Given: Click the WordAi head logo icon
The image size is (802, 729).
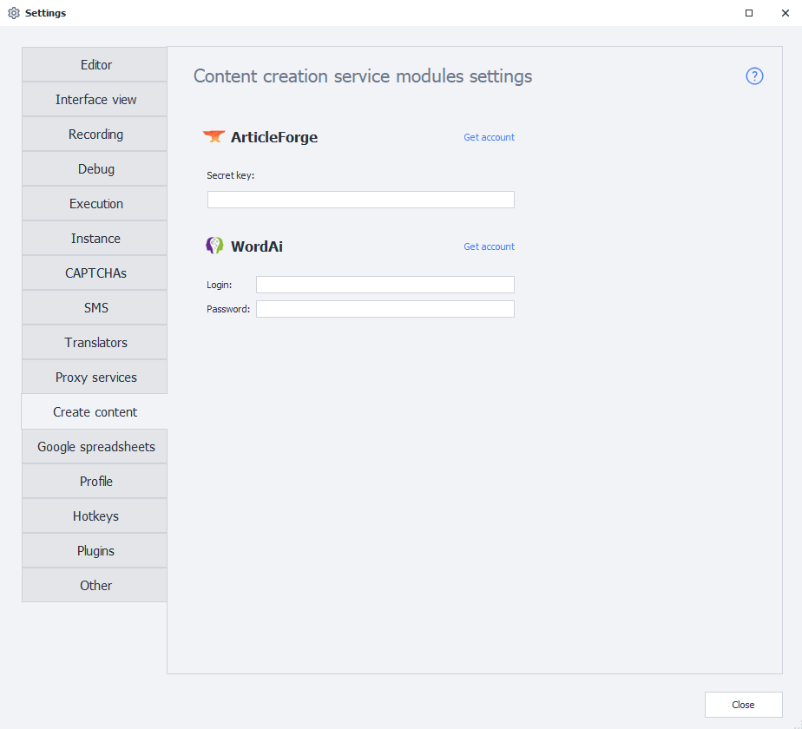Looking at the screenshot, I should 214,246.
